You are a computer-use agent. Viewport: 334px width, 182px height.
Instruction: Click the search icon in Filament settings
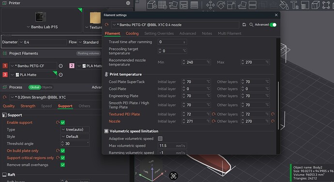tap(251, 25)
